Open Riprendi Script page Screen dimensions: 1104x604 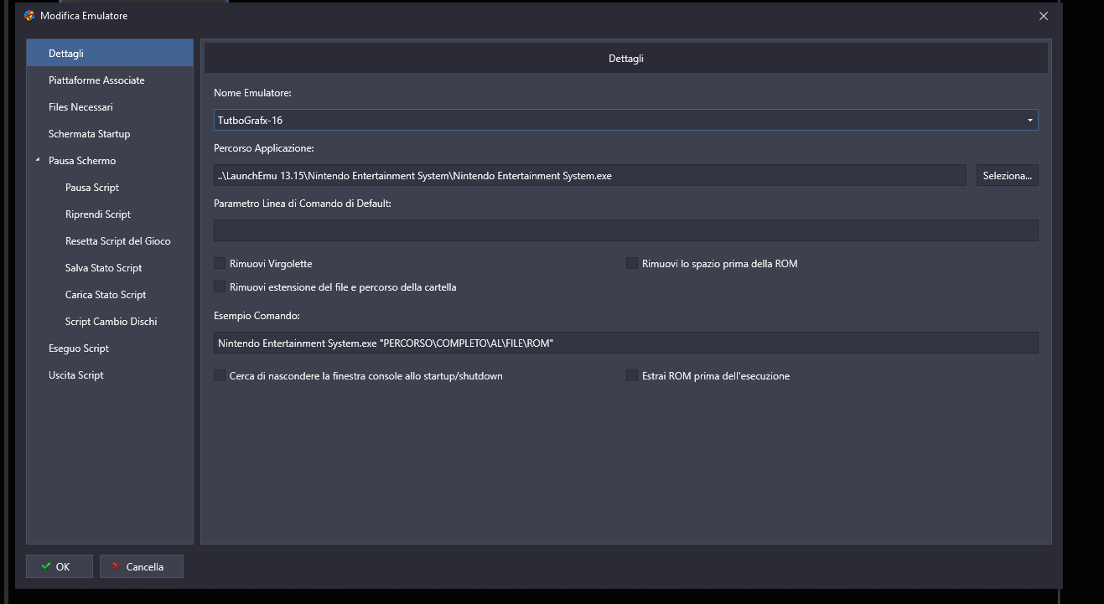(110, 214)
